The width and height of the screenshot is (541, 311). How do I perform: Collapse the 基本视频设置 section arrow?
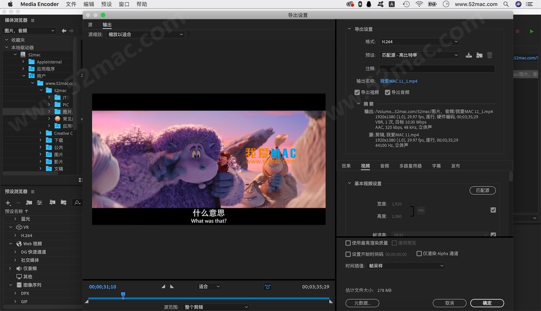tap(349, 183)
